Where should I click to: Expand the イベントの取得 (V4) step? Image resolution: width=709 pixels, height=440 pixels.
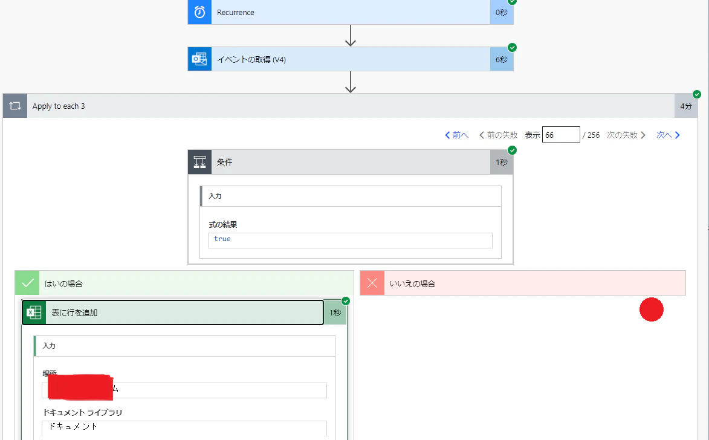[x=351, y=59]
